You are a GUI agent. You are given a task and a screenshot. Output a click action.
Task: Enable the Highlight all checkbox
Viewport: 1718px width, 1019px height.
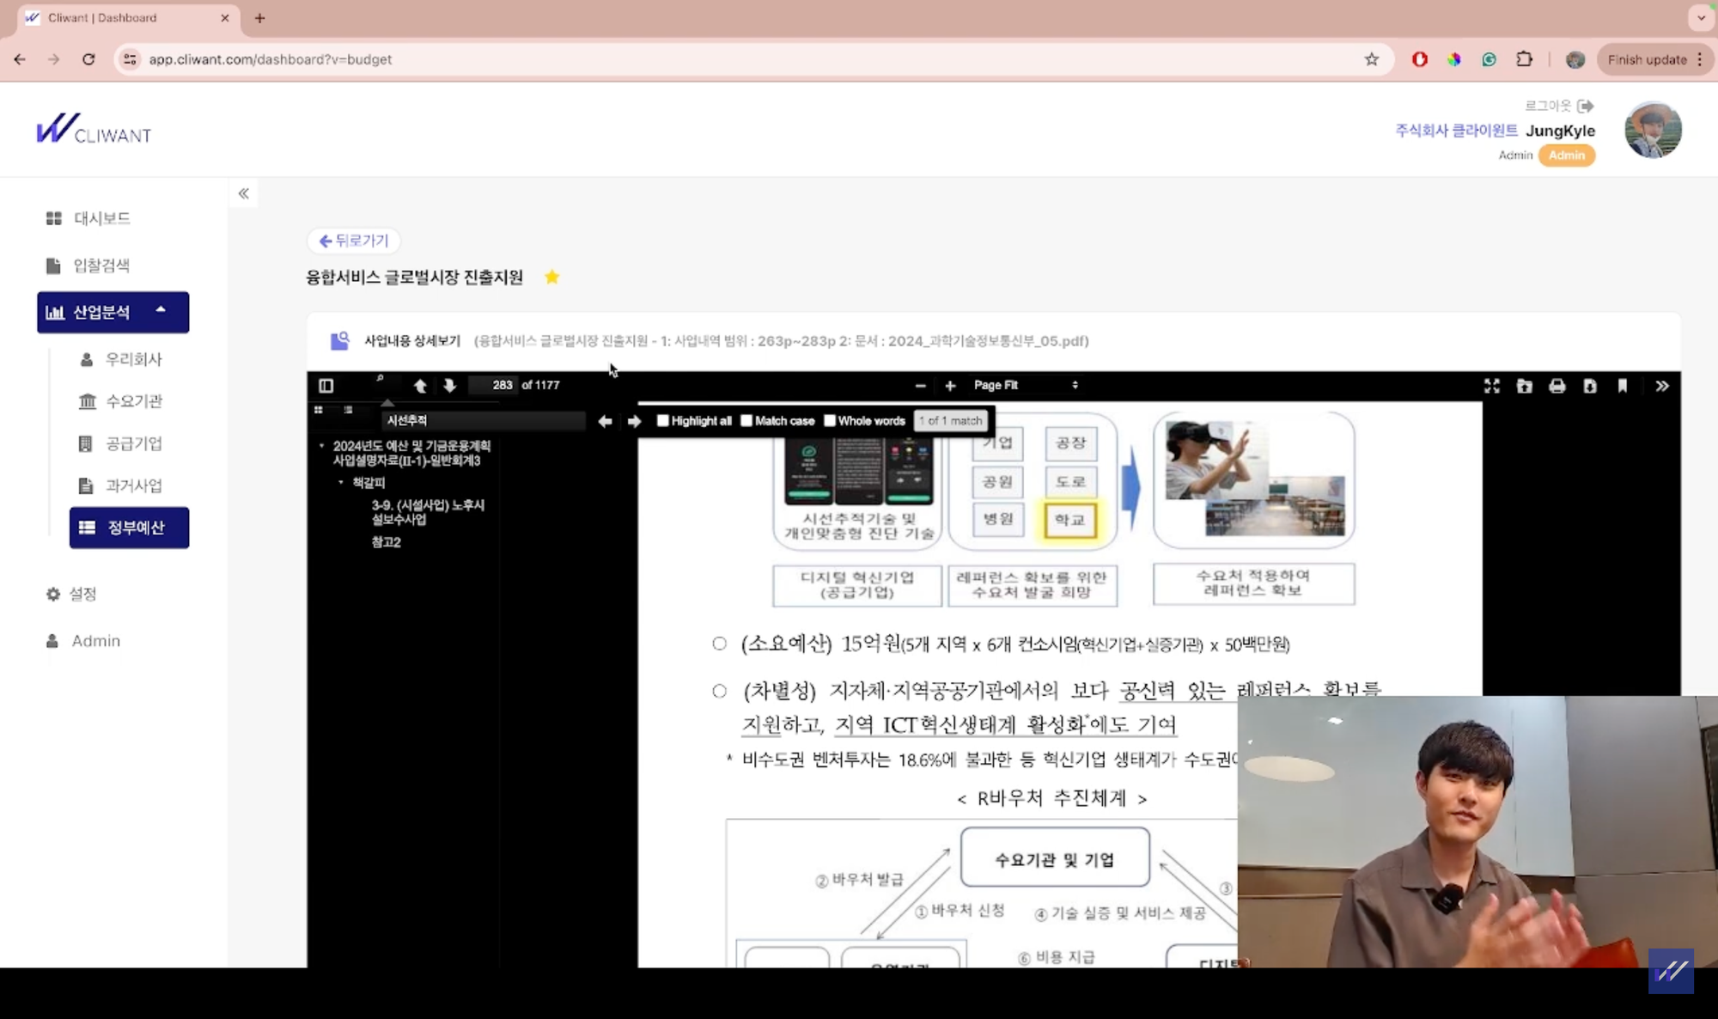click(662, 421)
